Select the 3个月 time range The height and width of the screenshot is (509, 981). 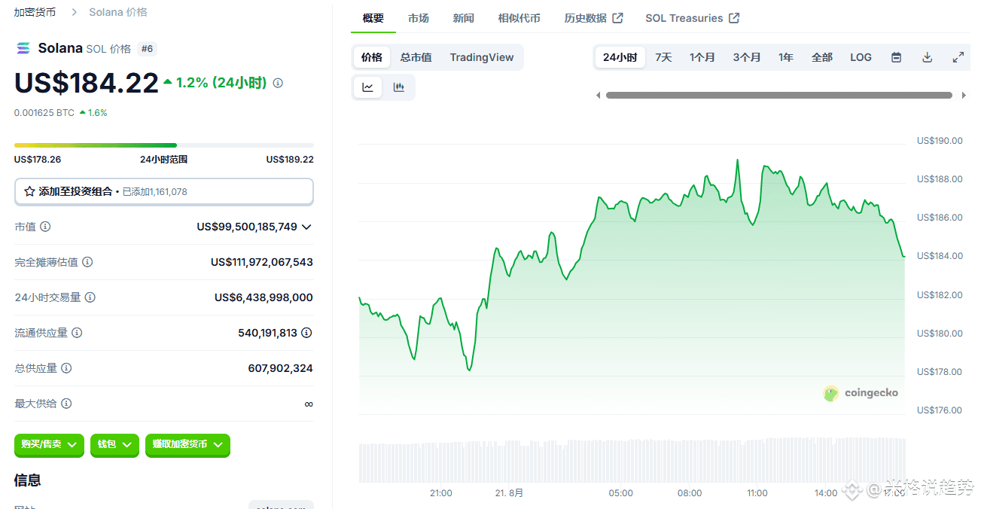[x=747, y=57]
